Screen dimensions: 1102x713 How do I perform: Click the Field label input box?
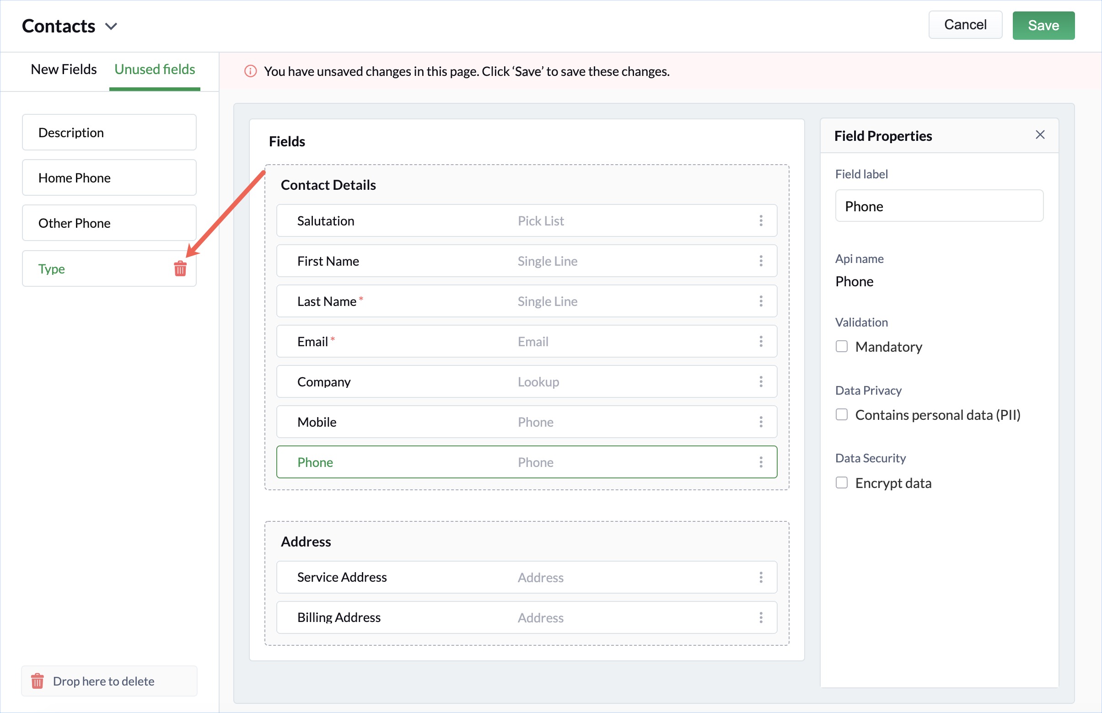click(939, 206)
